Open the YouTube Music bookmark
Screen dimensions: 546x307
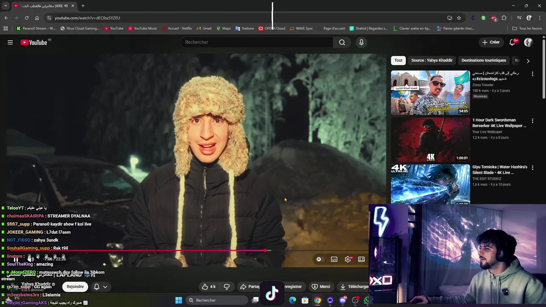click(x=142, y=29)
